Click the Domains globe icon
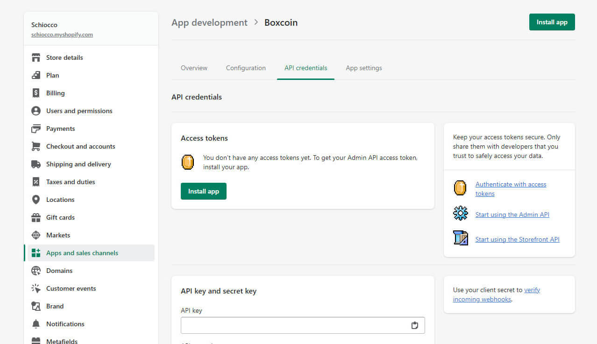Screen dimensions: 597x344 (36, 271)
